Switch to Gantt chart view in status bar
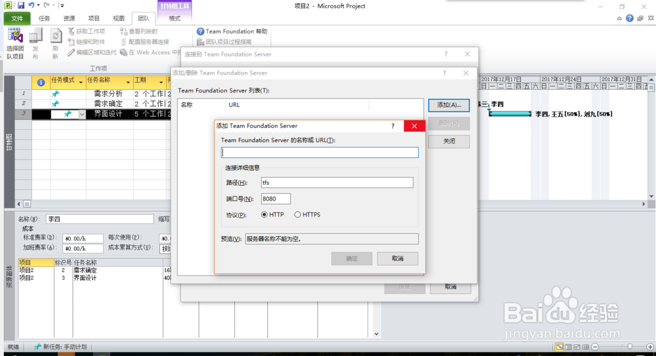 (x=560, y=347)
